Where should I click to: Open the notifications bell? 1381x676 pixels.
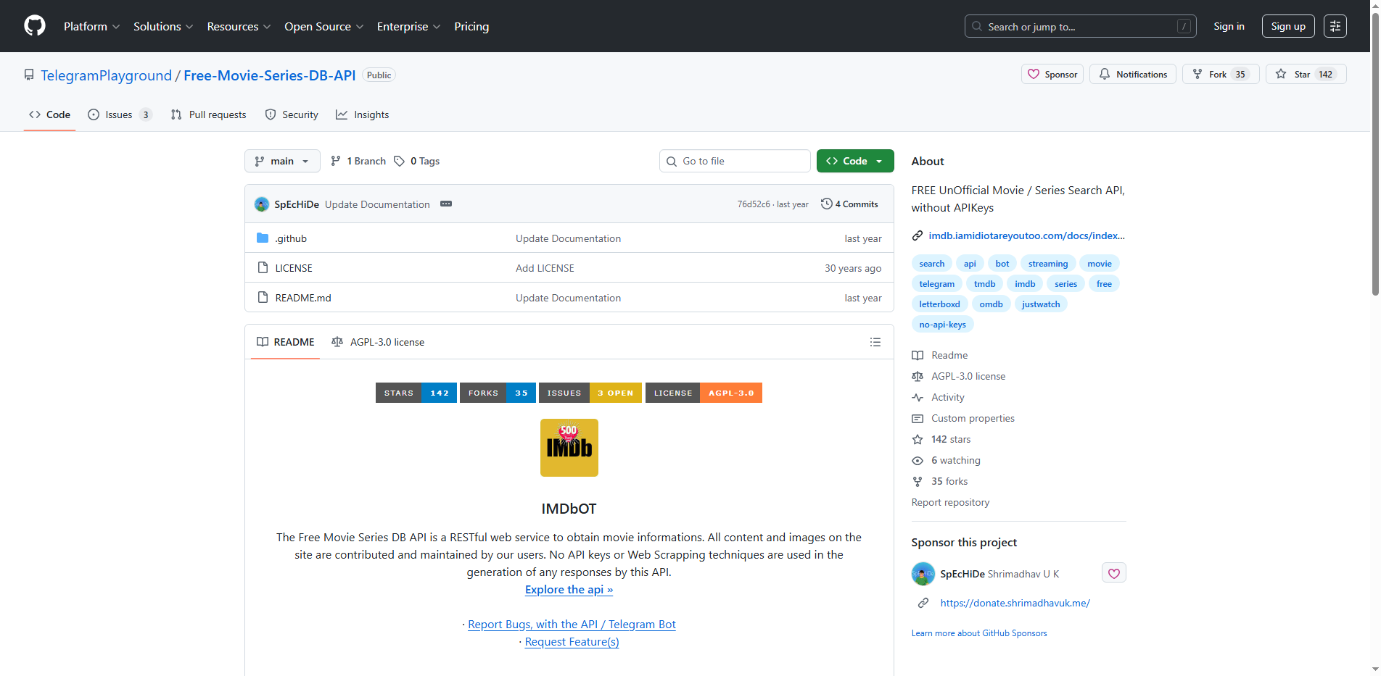coord(1104,74)
